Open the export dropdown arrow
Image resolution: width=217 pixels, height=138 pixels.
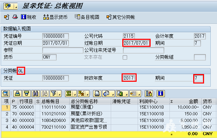[126, 94]
